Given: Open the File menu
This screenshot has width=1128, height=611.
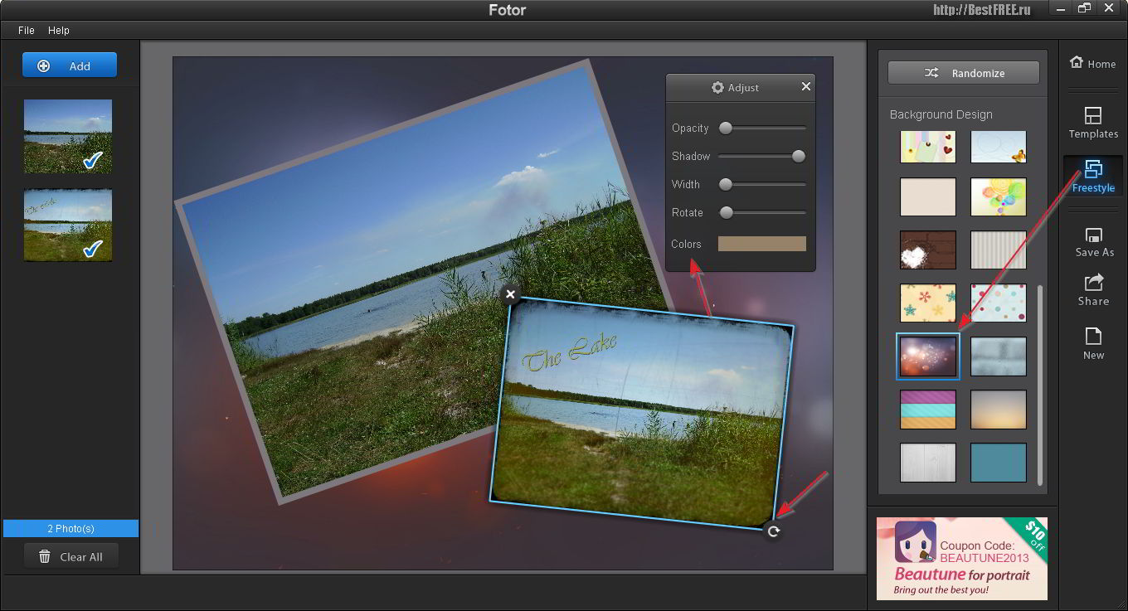Looking at the screenshot, I should point(27,30).
